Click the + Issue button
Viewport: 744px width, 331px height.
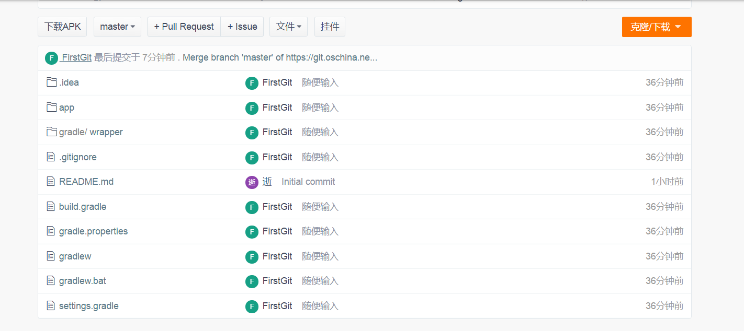tap(242, 27)
